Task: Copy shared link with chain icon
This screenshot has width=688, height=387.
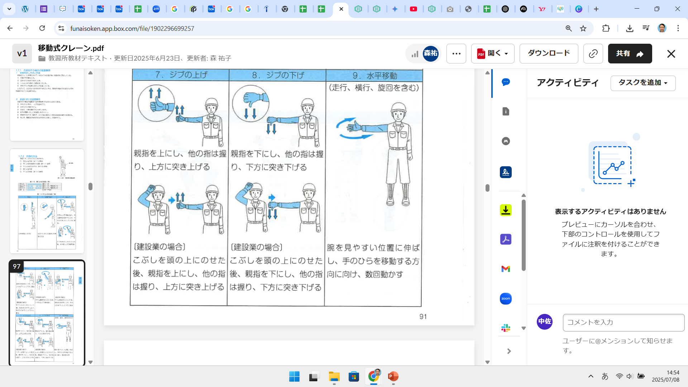Action: [593, 54]
